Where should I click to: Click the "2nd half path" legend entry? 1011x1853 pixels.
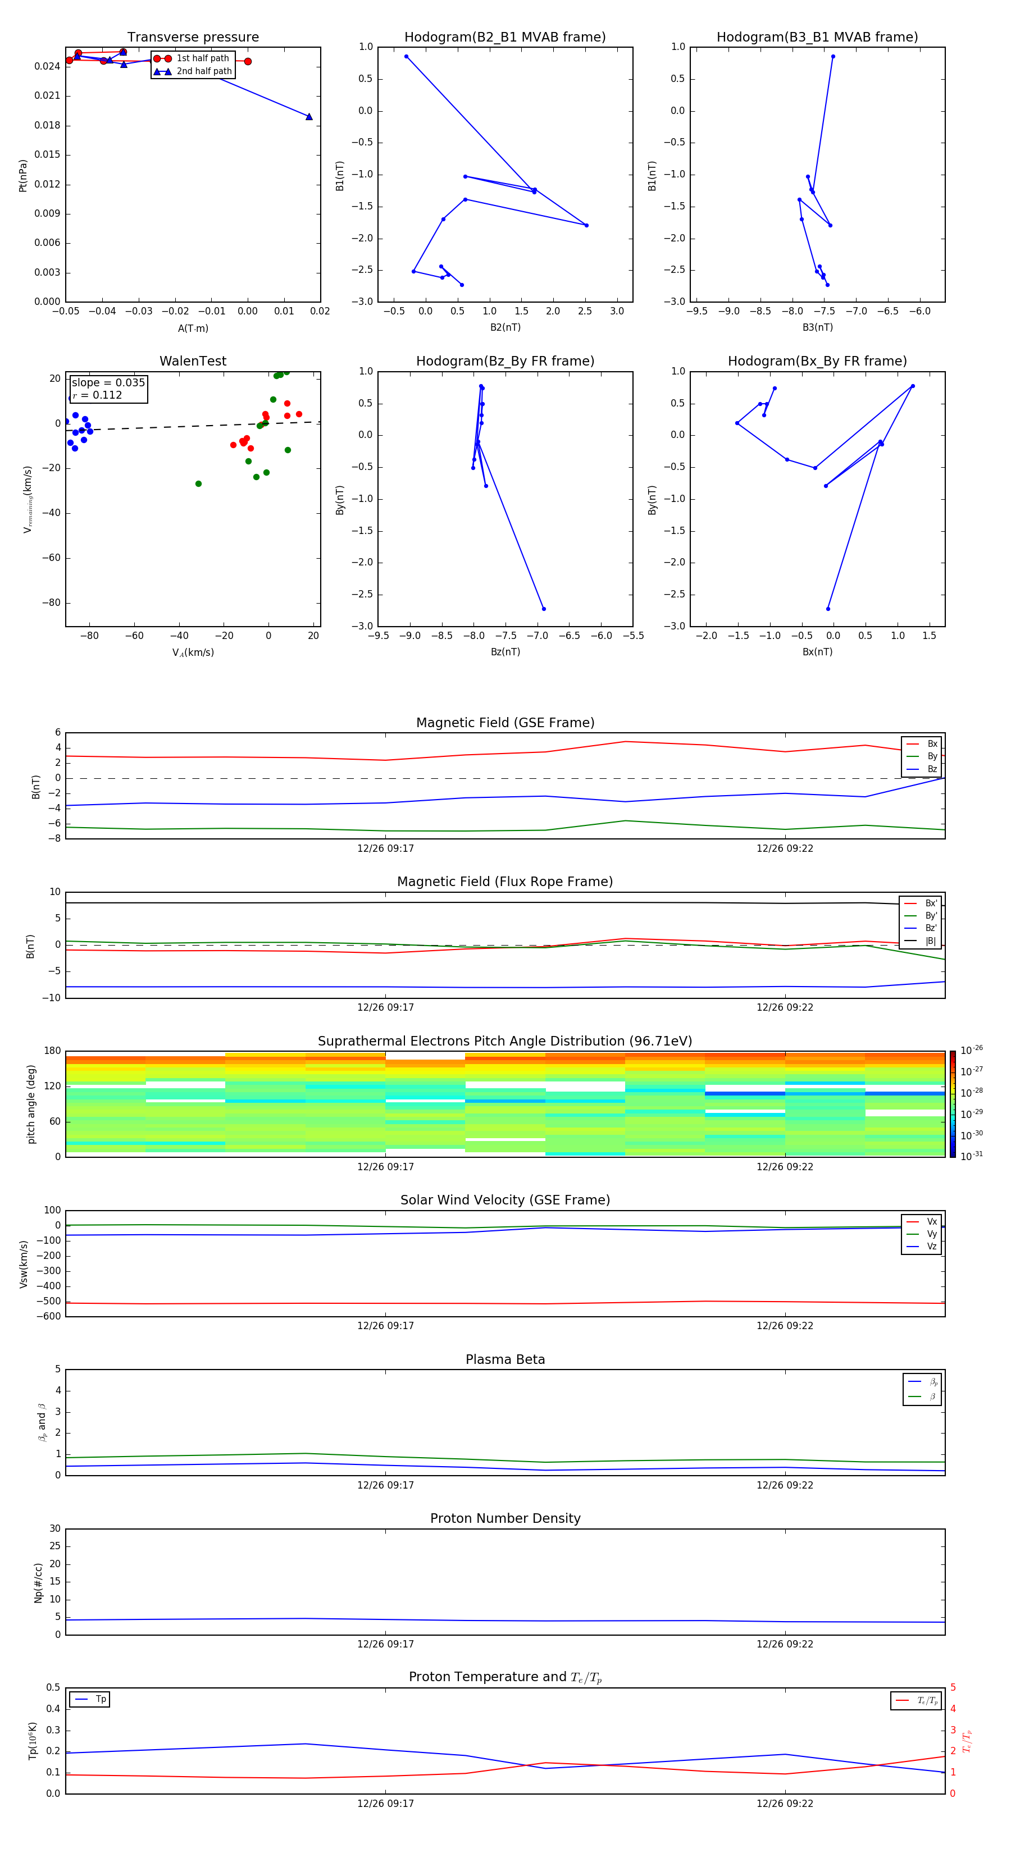(x=193, y=71)
